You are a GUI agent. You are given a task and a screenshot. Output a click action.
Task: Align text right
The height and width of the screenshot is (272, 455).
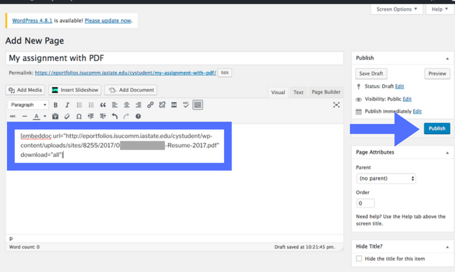coord(139,105)
